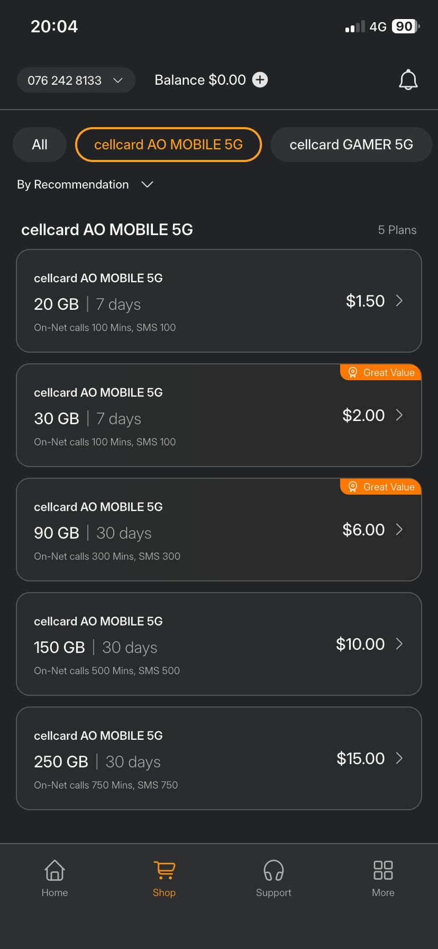Expand phone number 076 242 8133 dropdown
This screenshot has height=949, width=438.
(76, 80)
